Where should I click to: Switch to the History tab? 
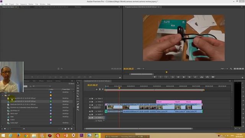click(x=58, y=81)
